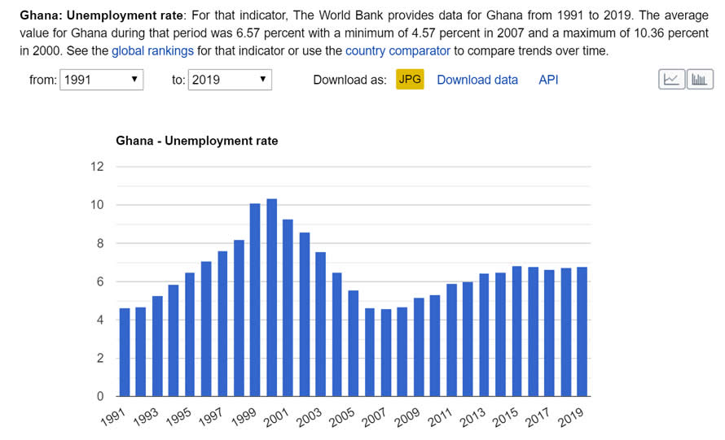Open the 'from' year dropdown showing 1991
The width and height of the screenshot is (725, 440).
pyautogui.click(x=102, y=80)
